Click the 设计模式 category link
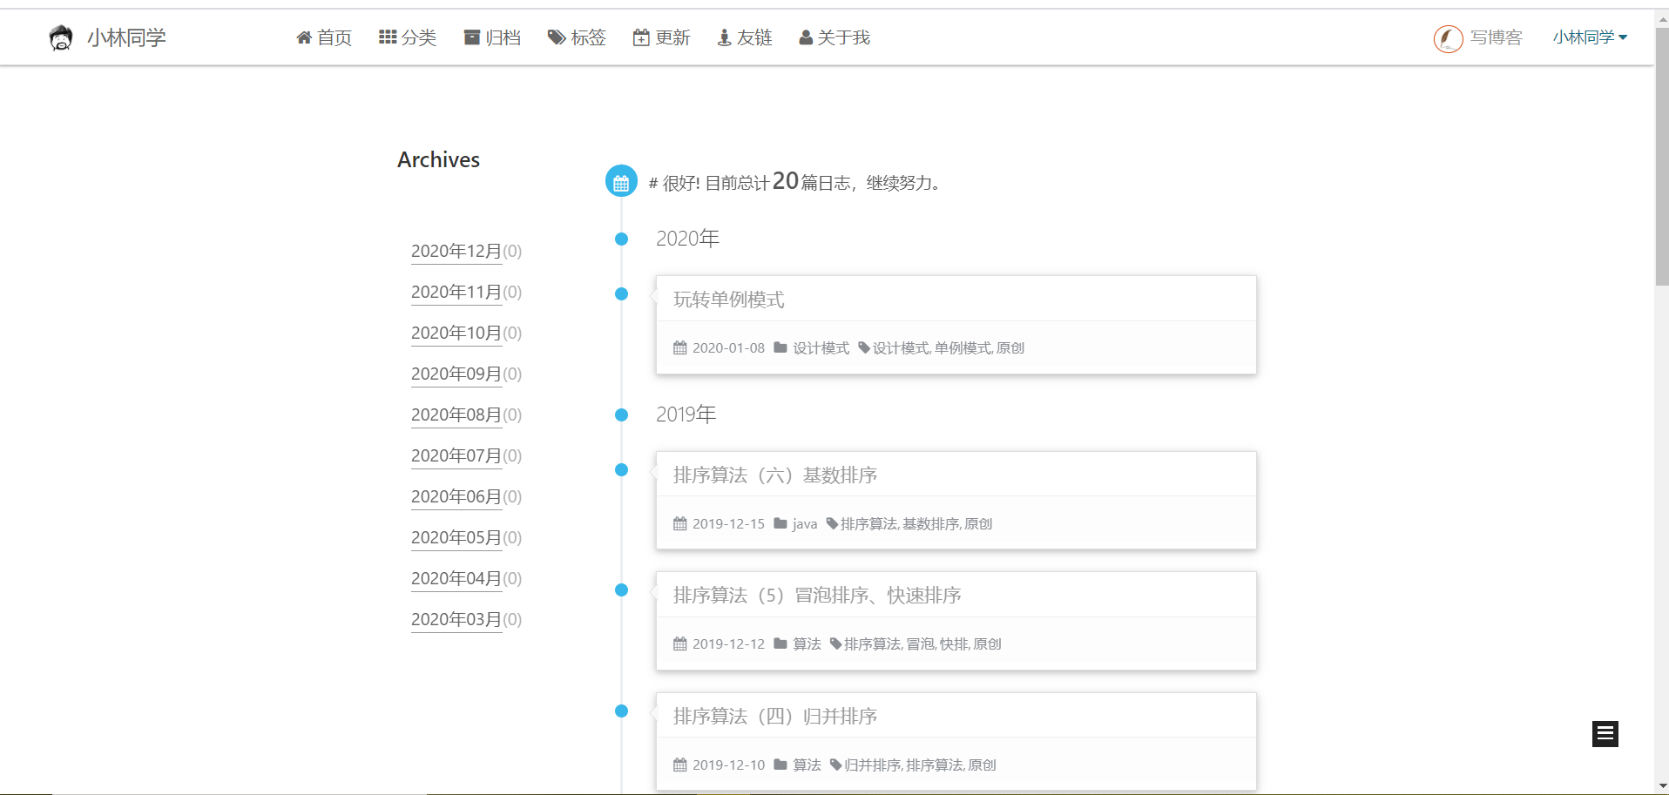The width and height of the screenshot is (1669, 795). click(821, 348)
